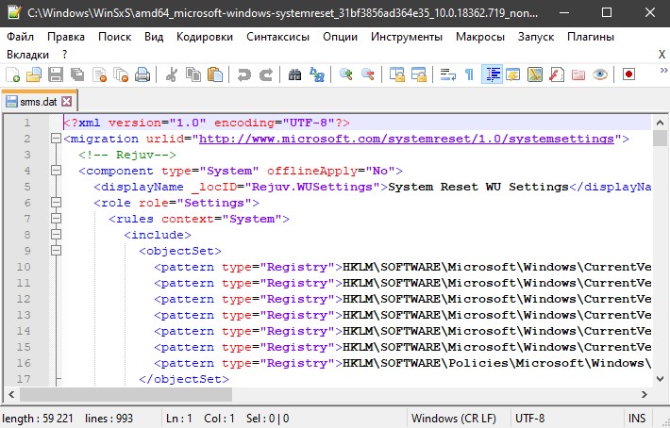The height and width of the screenshot is (428, 670).
Task: Click the horizontal scrollbar left arrow
Action: (x=11, y=394)
